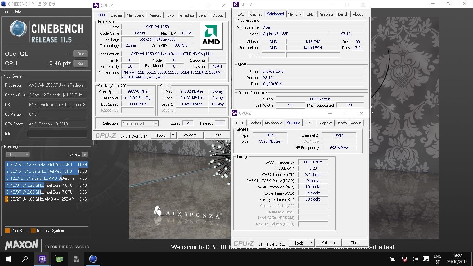Switch to Caches tab in CPU window
This screenshot has height=266, width=473.
pos(117,15)
